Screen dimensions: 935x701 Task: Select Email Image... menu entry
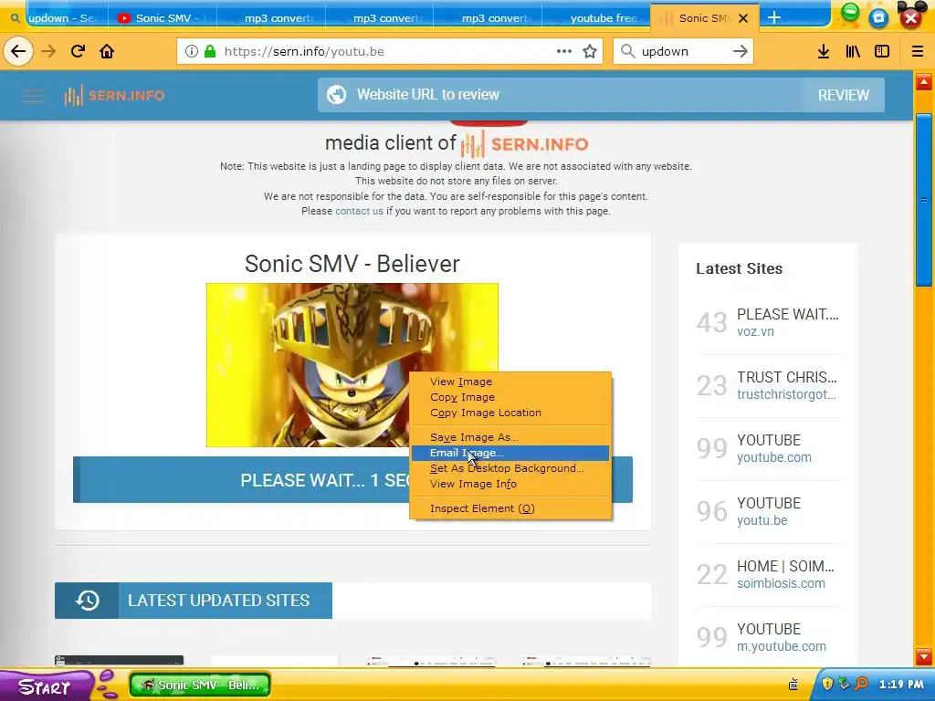pos(510,453)
